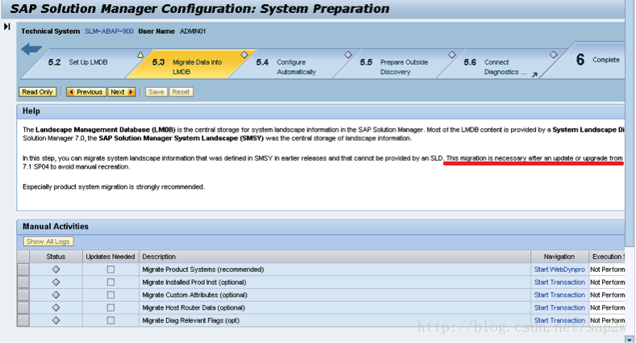Go to Previous step
Viewport: 636px width, 343px height.
coord(86,92)
